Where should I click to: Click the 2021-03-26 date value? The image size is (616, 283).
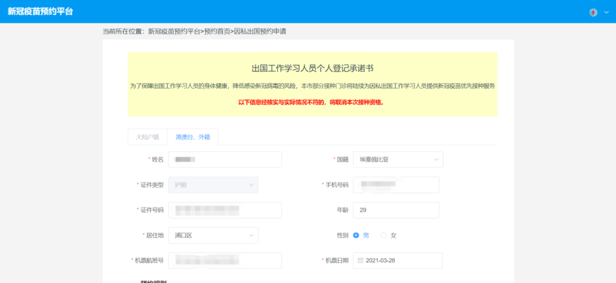(380, 260)
